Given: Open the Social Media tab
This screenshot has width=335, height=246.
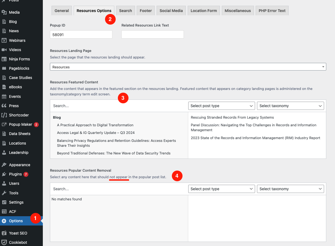Looking at the screenshot, I should click(x=171, y=11).
